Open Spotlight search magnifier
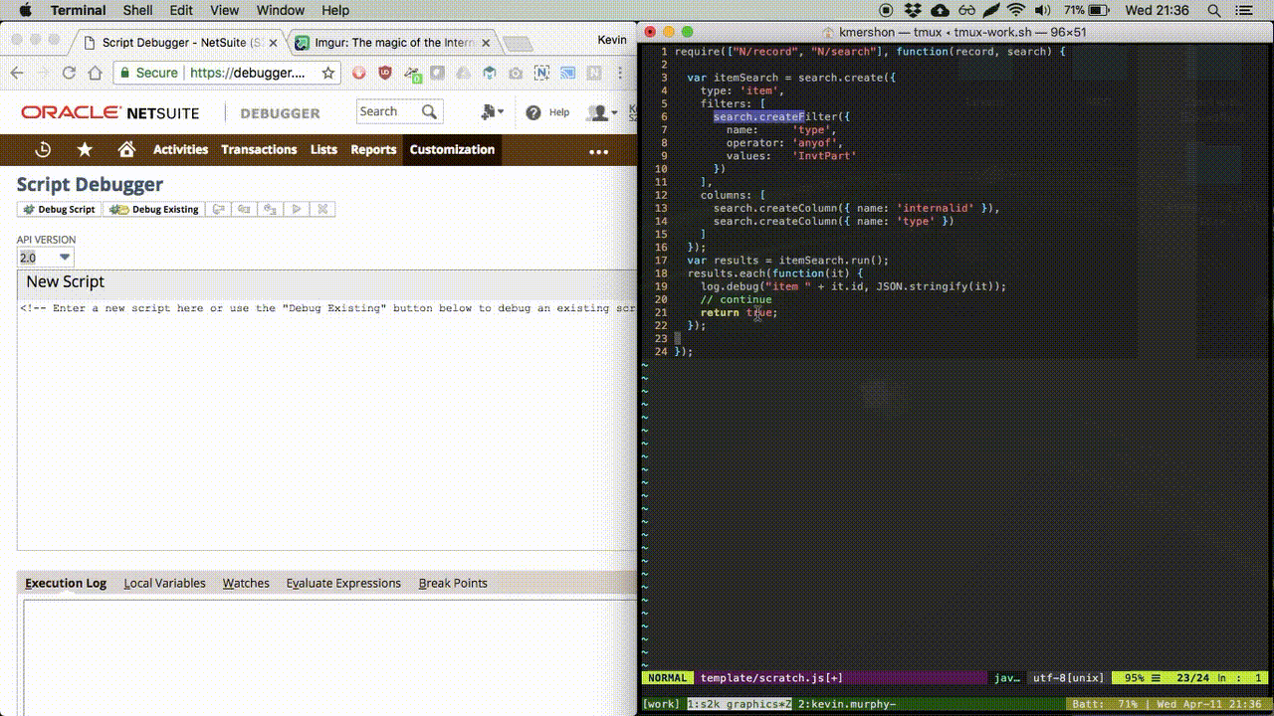This screenshot has height=716, width=1274. (1213, 10)
